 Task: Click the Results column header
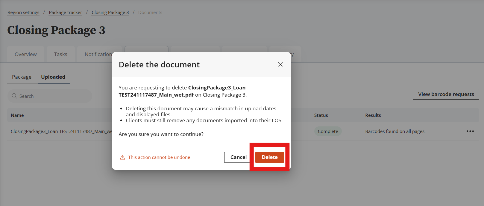373,115
